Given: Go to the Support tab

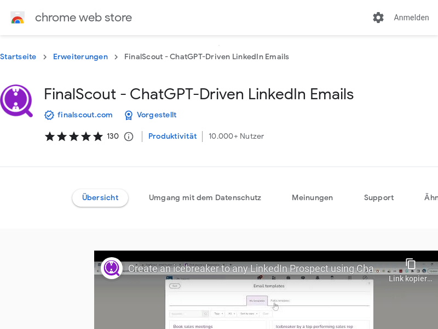Looking at the screenshot, I should (x=379, y=198).
